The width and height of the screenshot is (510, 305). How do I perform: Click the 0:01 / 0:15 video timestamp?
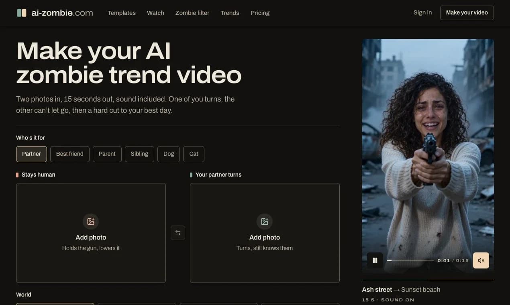(453, 260)
